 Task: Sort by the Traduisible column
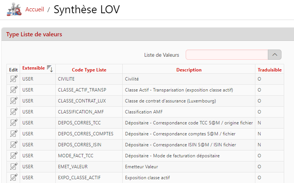pos(269,70)
